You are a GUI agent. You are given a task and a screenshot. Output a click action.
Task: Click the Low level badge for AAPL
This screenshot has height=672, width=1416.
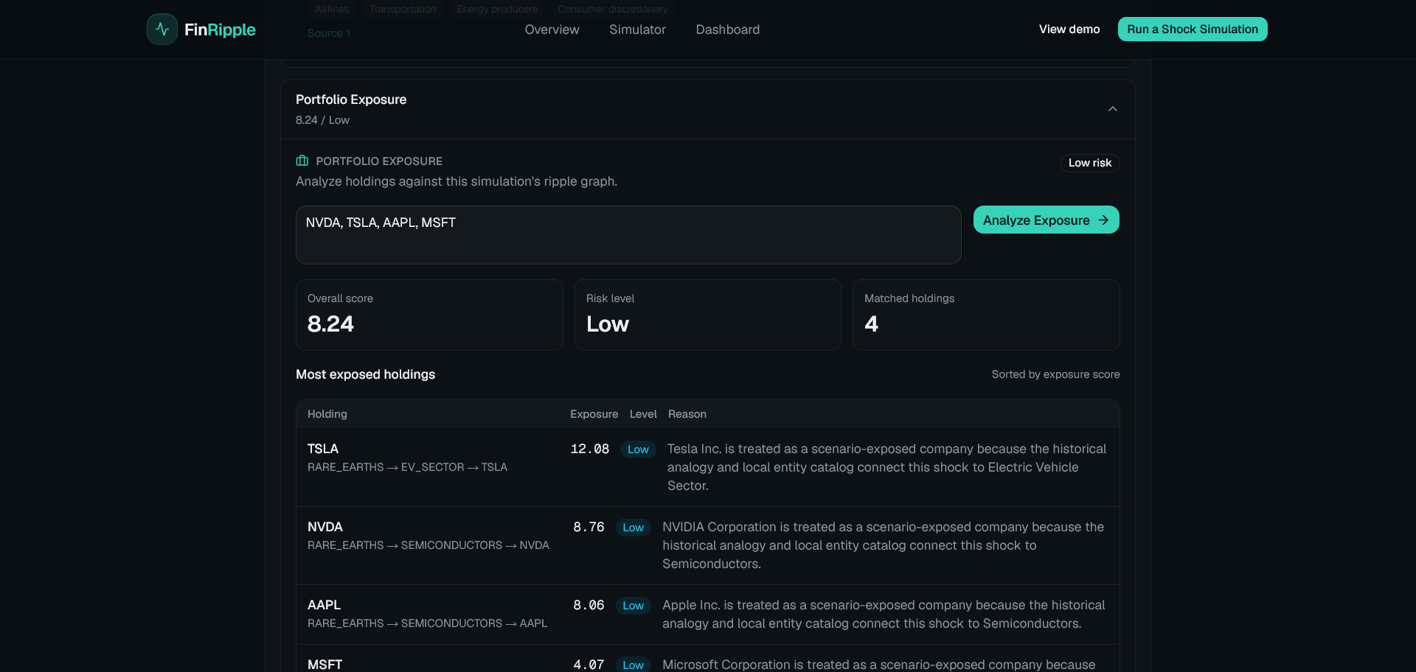[633, 606]
